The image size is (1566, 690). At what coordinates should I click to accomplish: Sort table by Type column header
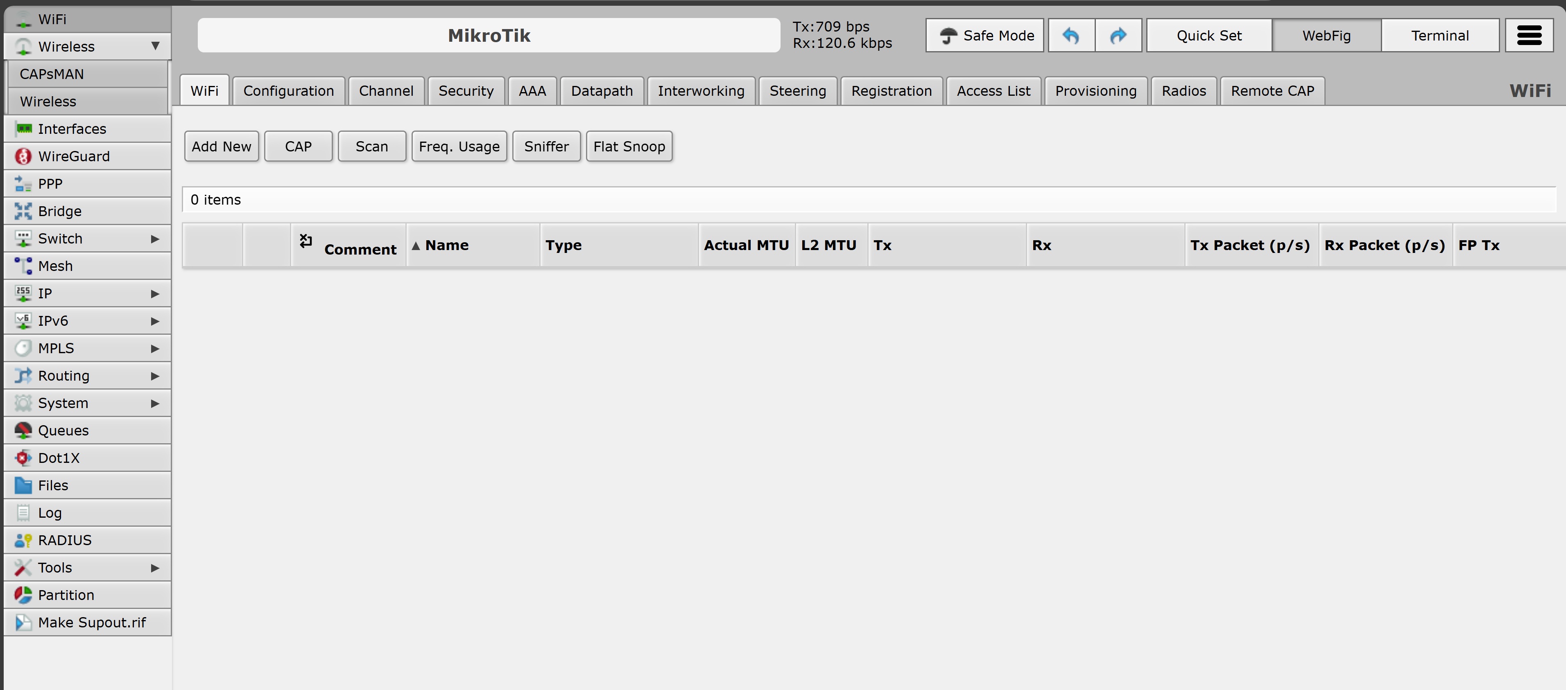coord(619,246)
